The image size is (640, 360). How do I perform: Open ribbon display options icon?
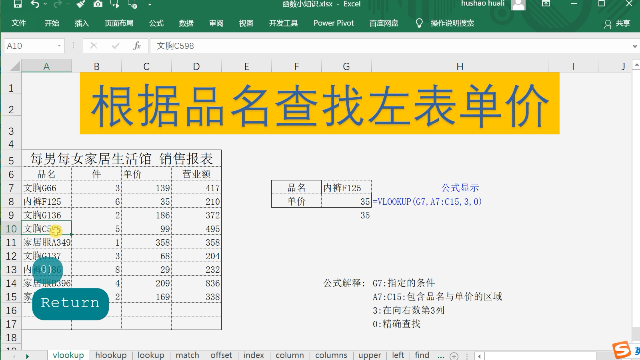point(546,4)
